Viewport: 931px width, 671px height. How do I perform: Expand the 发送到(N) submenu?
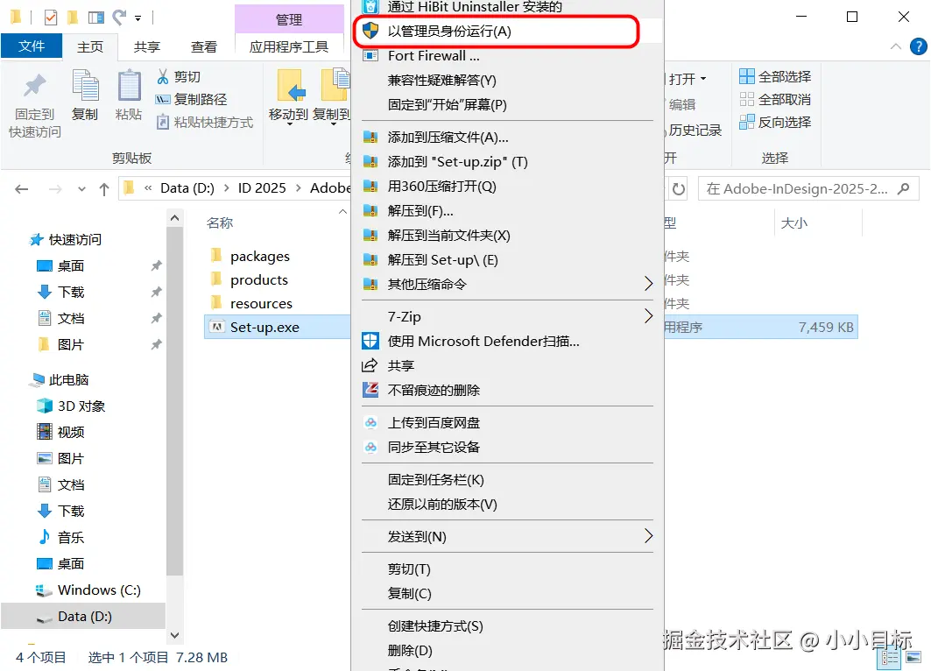[x=507, y=537]
